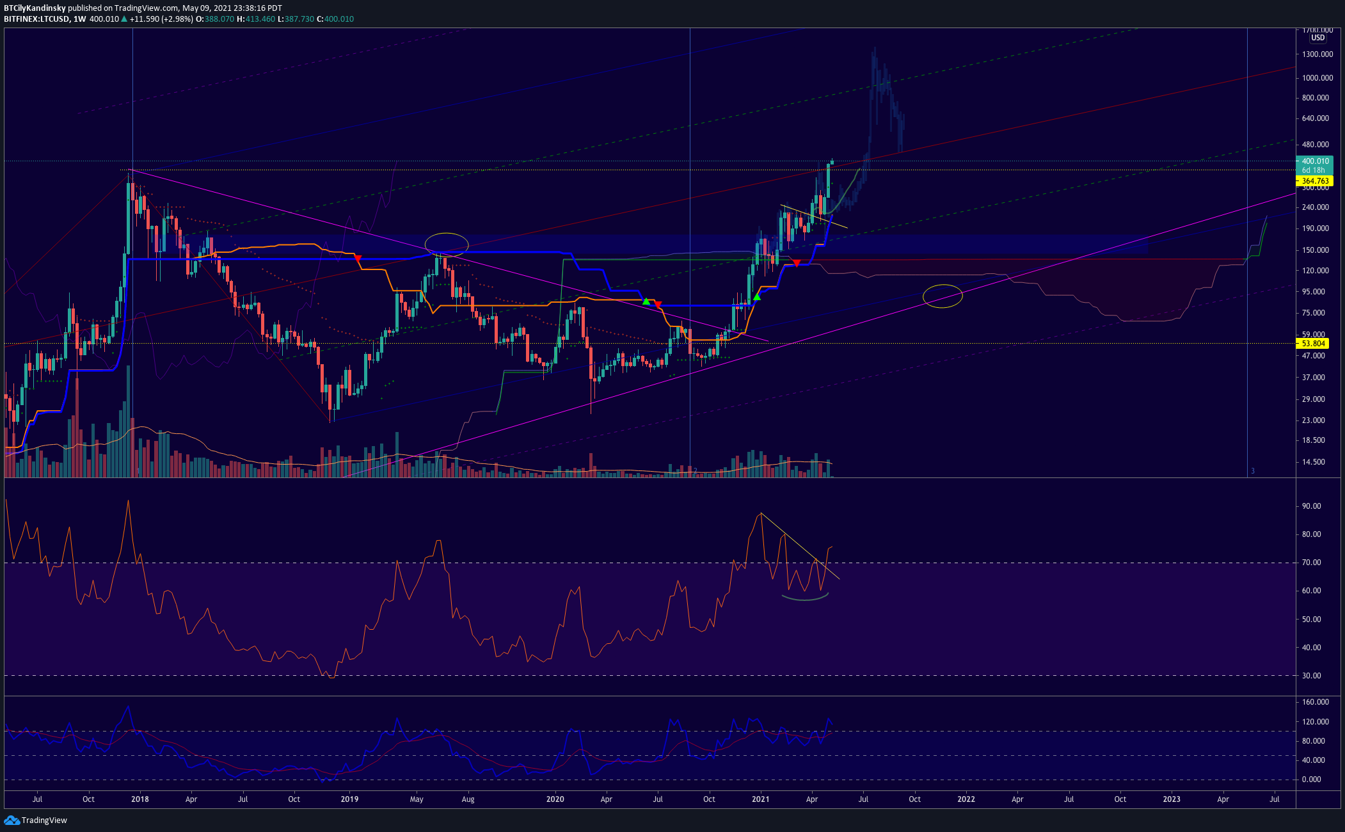Click the RSI 70.00 scale label
The height and width of the screenshot is (832, 1345).
click(x=1311, y=563)
